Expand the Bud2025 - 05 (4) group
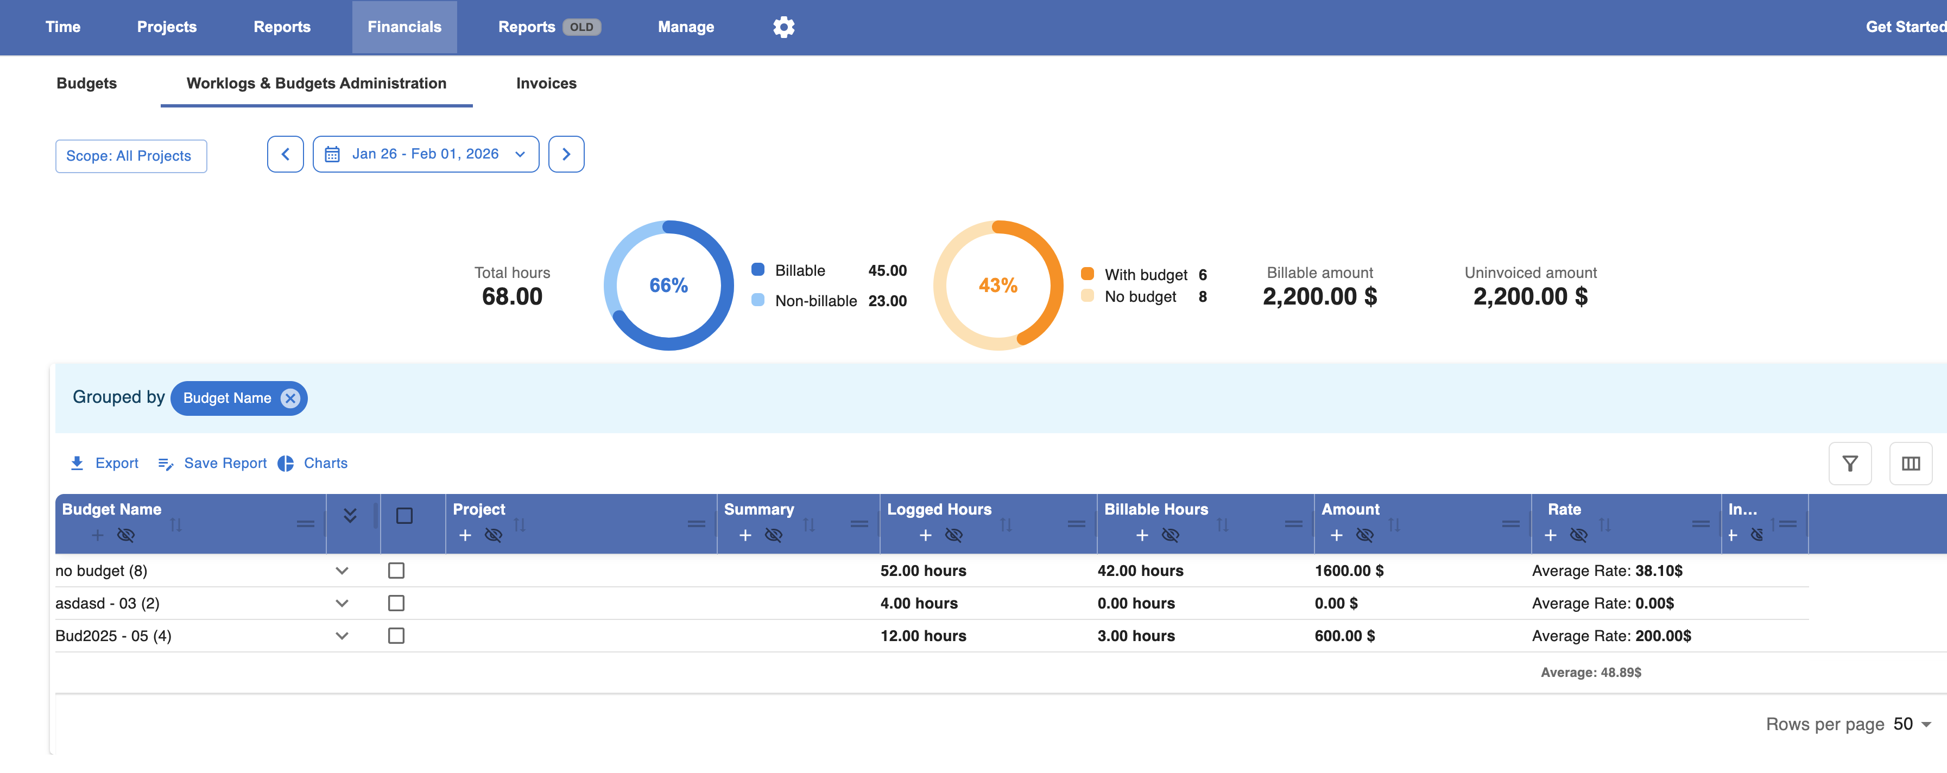Image resolution: width=1947 pixels, height=773 pixels. click(343, 636)
